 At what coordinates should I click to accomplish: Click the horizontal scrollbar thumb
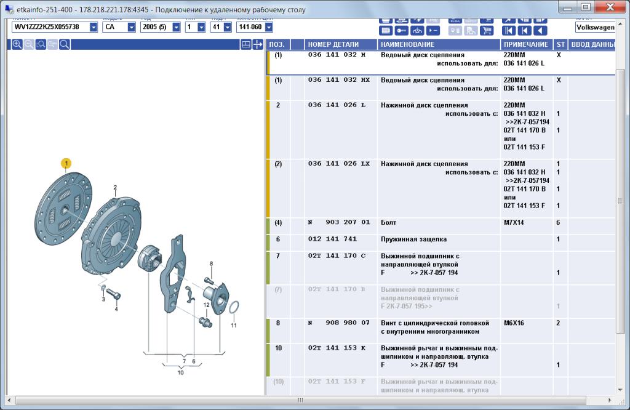pos(300,400)
